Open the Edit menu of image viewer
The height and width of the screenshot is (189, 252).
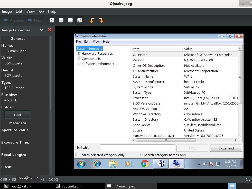click(19, 11)
